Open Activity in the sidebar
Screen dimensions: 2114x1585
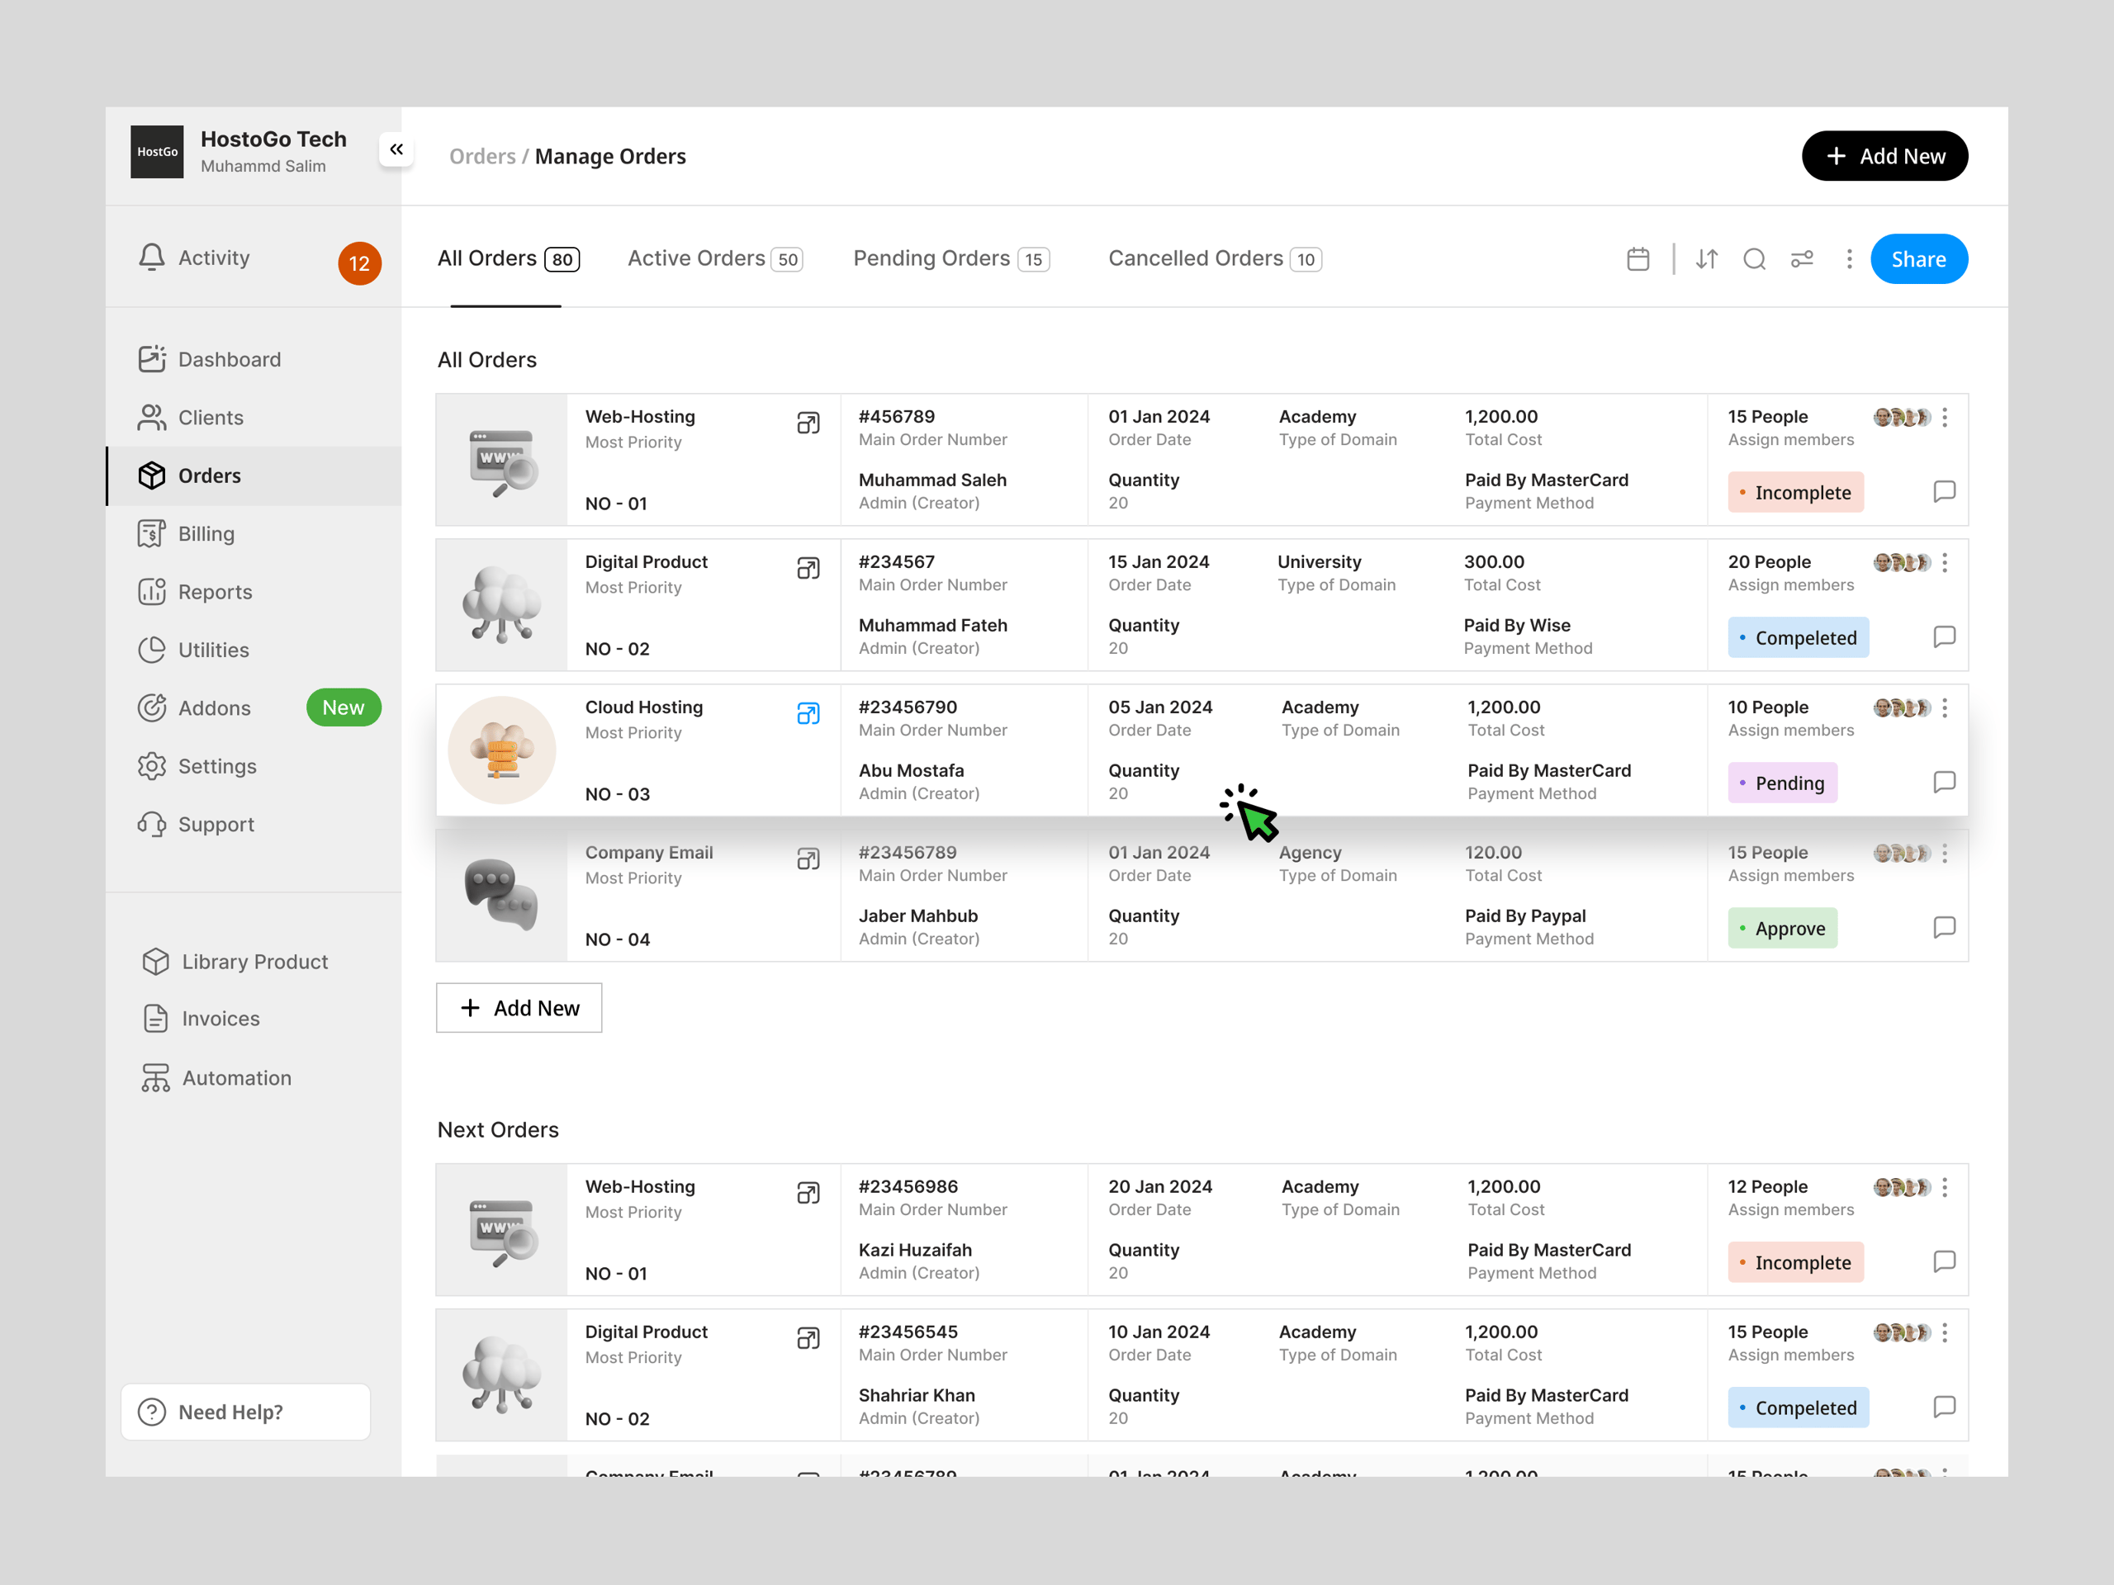[194, 258]
